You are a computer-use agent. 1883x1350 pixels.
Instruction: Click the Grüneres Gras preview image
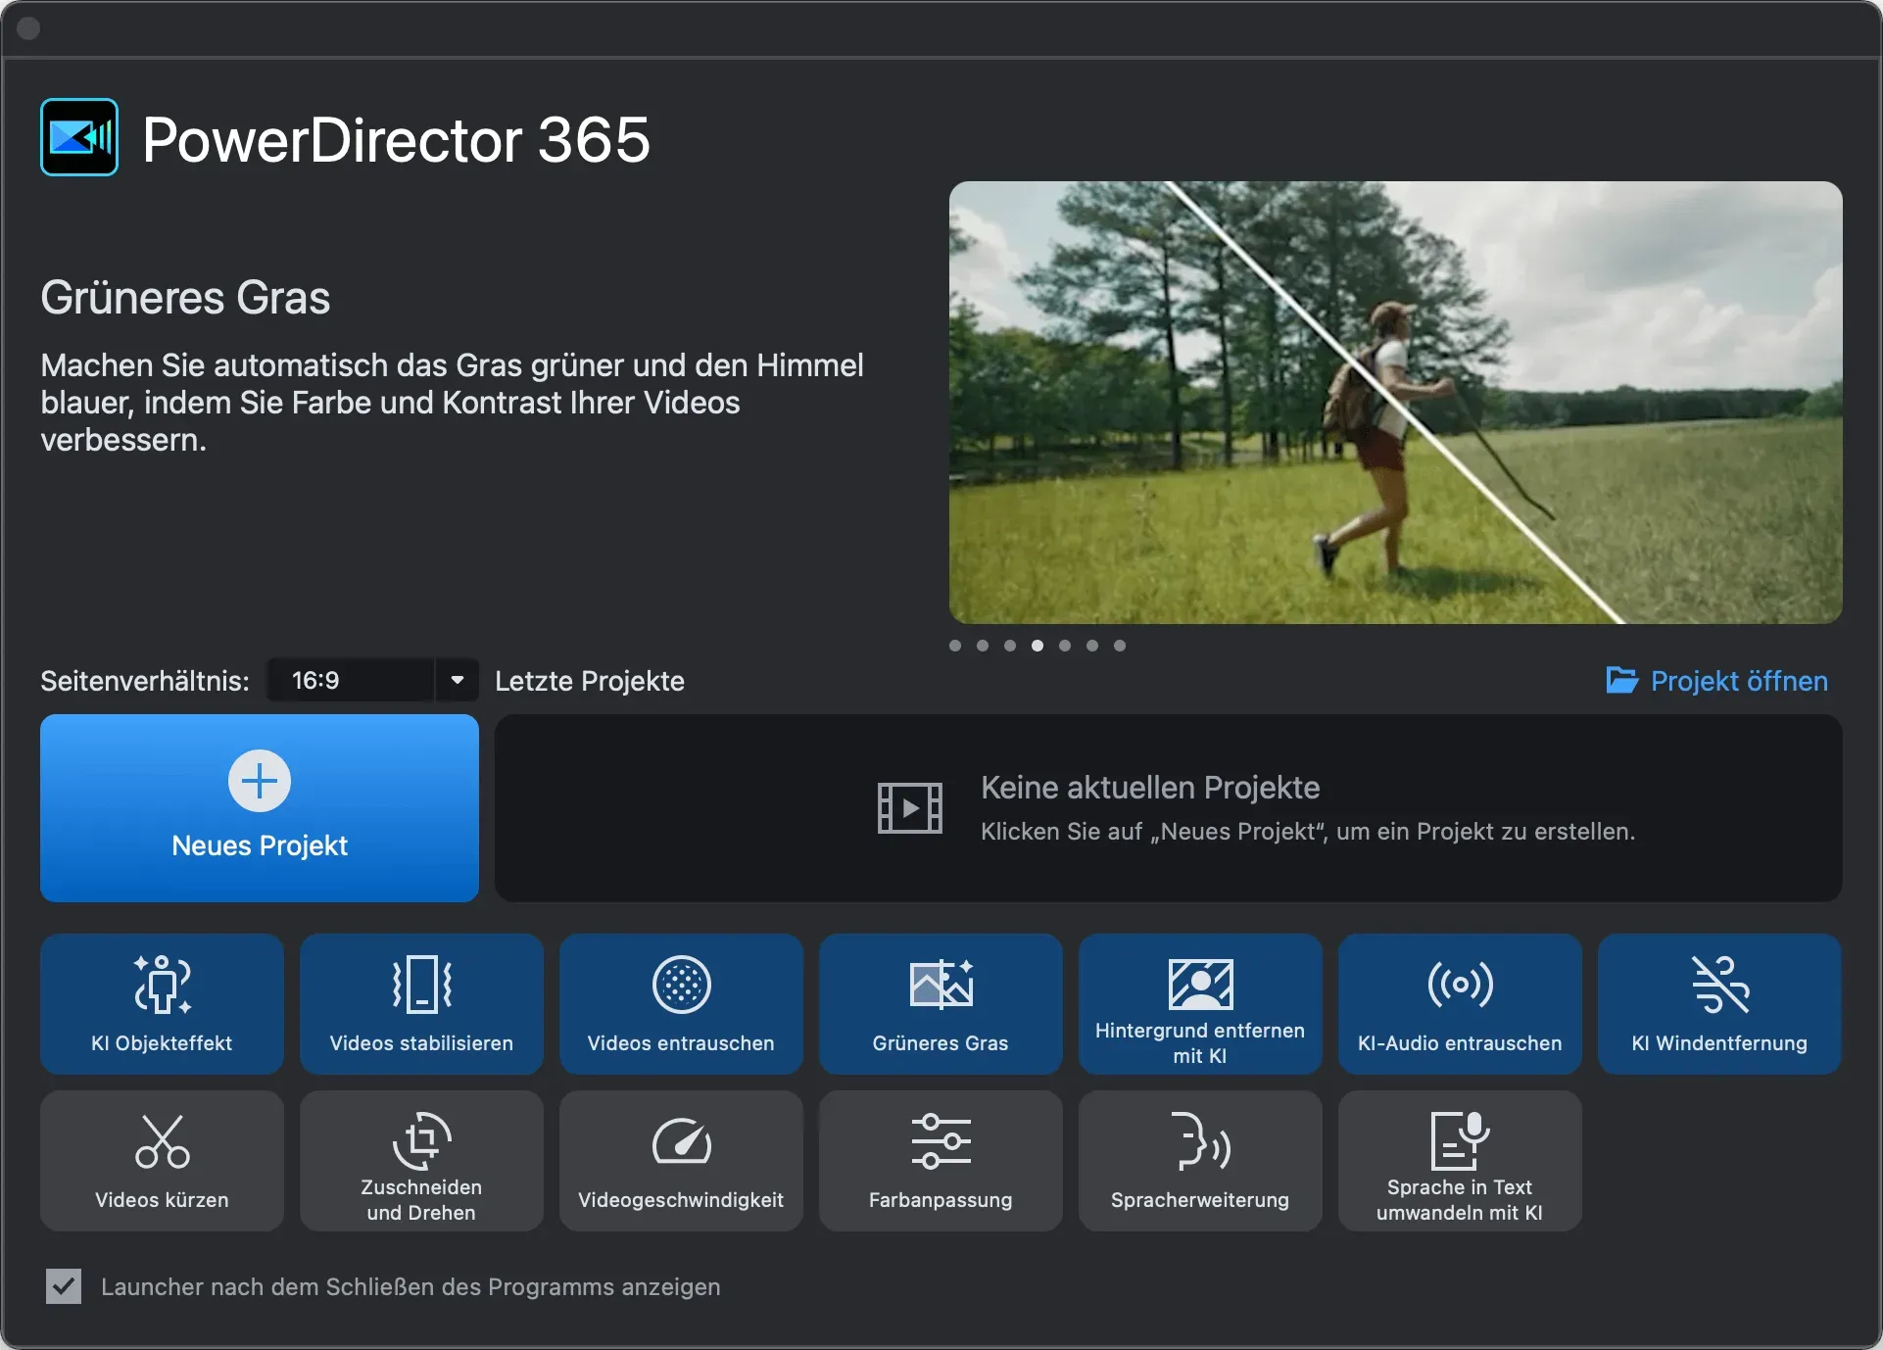(x=1396, y=403)
